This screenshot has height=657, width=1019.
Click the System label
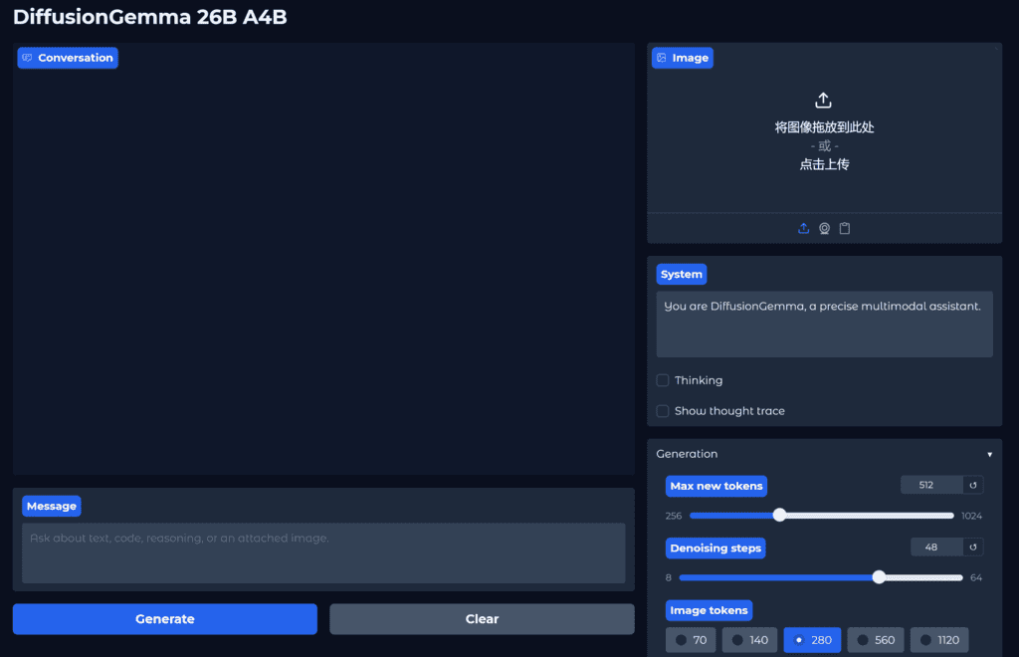[681, 274]
